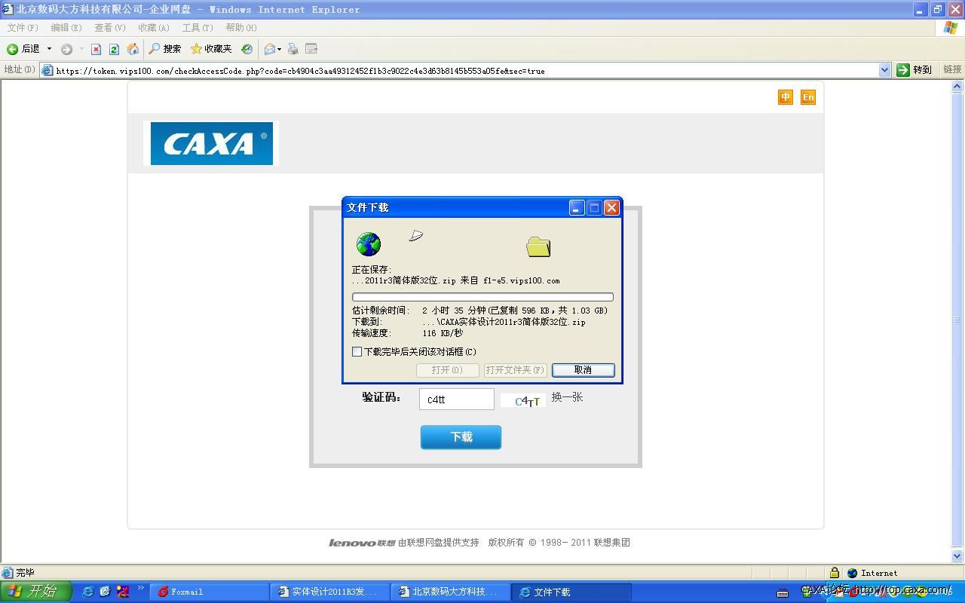The height and width of the screenshot is (603, 965).
Task: Switch to 实体设计2011R3发 taskbar item
Action: pos(329,592)
